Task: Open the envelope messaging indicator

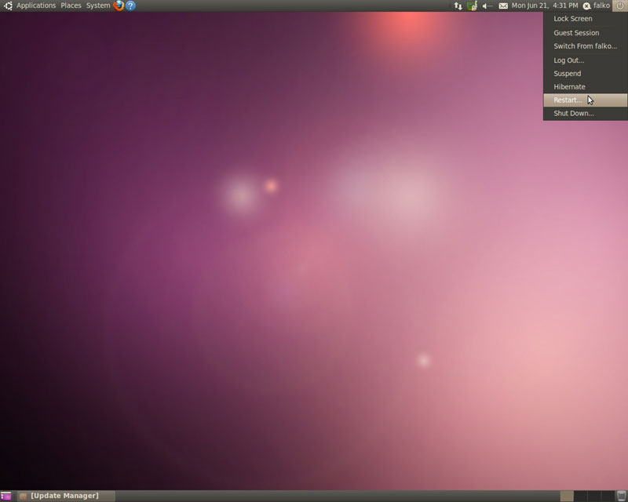Action: pyautogui.click(x=503, y=5)
